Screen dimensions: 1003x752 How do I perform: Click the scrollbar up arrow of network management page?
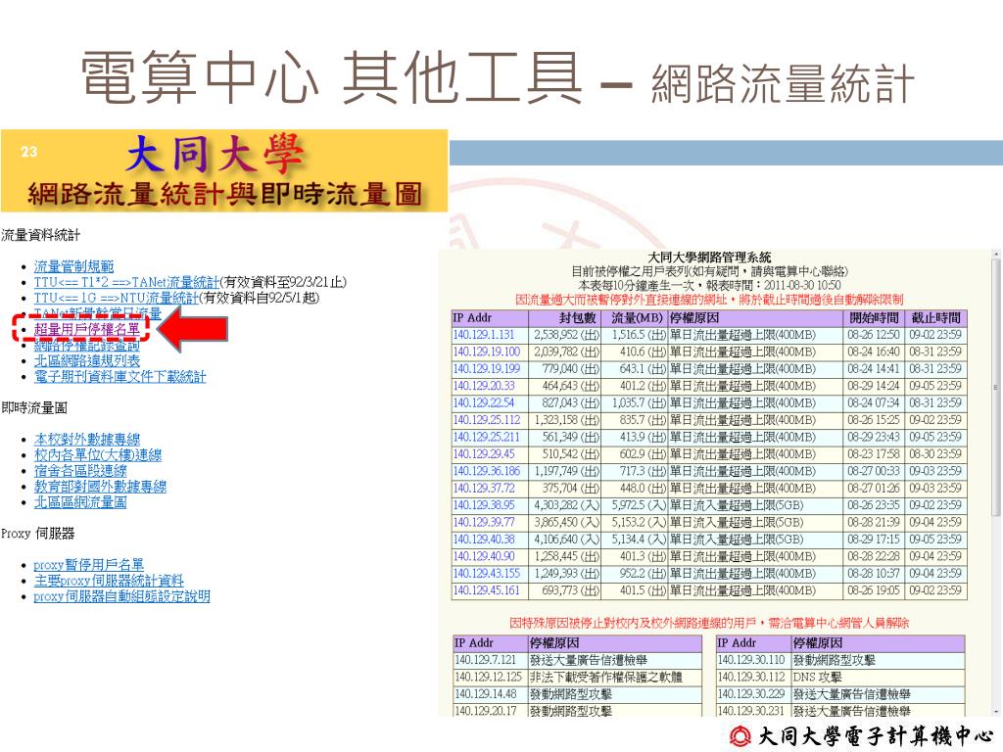point(995,254)
